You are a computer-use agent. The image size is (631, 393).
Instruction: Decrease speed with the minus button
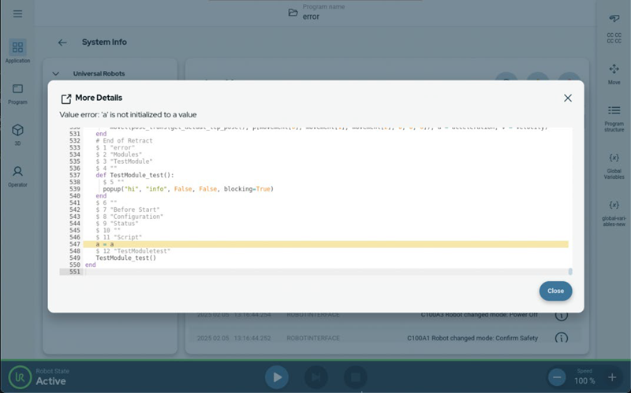[557, 377]
